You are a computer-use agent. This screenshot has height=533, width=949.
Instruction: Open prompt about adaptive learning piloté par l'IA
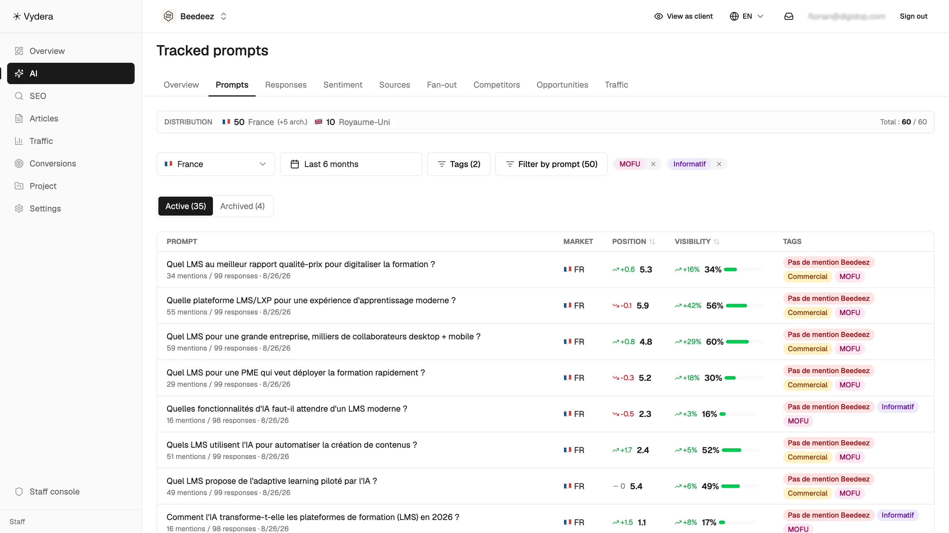point(272,481)
